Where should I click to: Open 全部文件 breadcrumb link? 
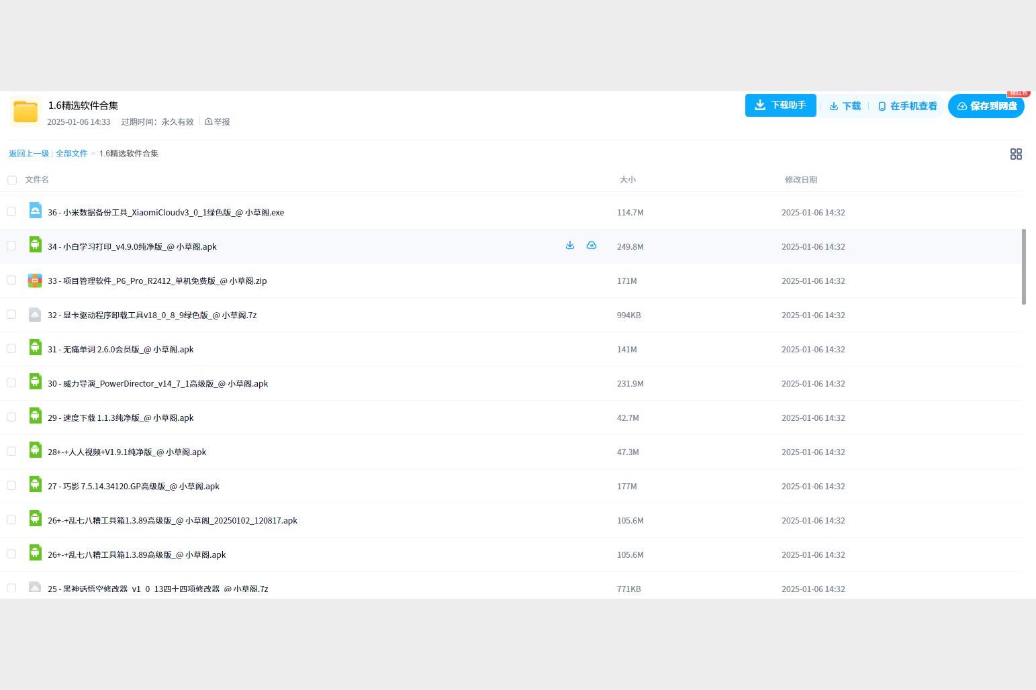point(71,154)
